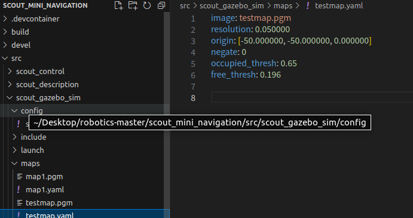Viewport: 413px width, 218px height.
Task: Click the YAML icon beside map1.yaml
Action: point(19,189)
